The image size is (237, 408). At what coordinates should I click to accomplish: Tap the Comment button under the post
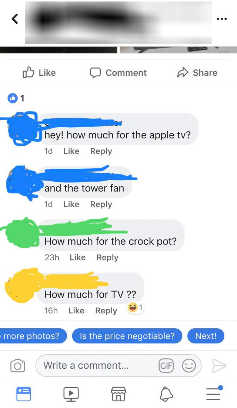point(118,73)
